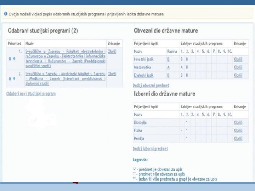Click Odaberi novi studijski program link
Viewport: 255px width, 191px height.
point(31,94)
